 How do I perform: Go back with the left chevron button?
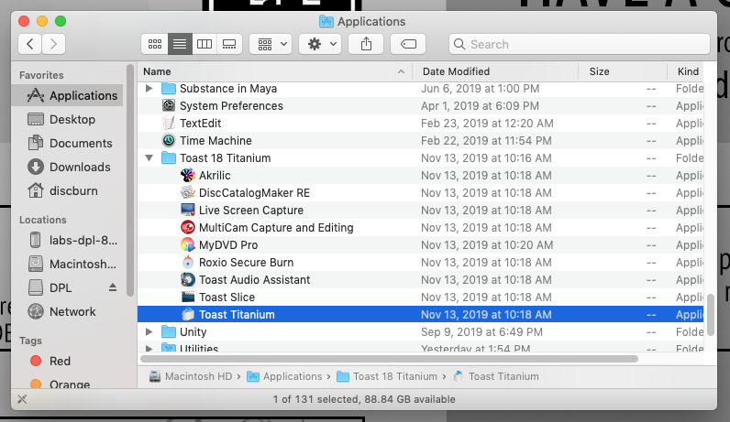pos(30,44)
